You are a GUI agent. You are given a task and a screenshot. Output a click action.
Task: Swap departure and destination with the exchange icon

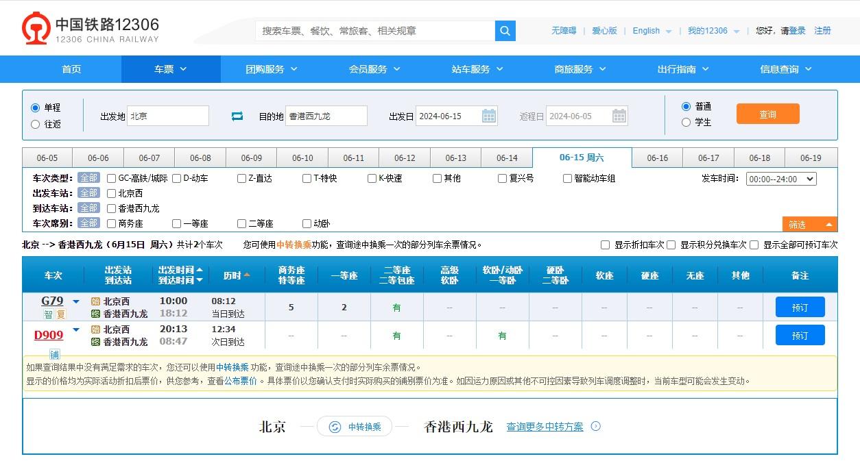pos(237,116)
